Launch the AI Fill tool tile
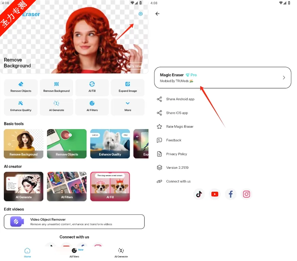This screenshot has width=297, height=261. (x=92, y=87)
